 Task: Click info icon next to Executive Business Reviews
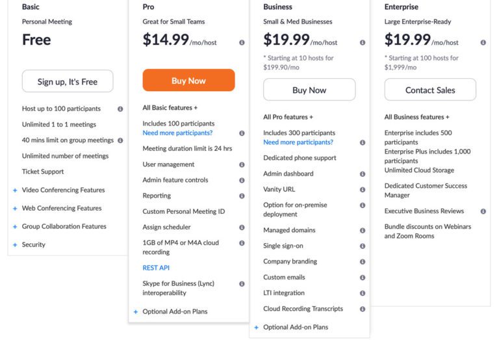point(483,211)
